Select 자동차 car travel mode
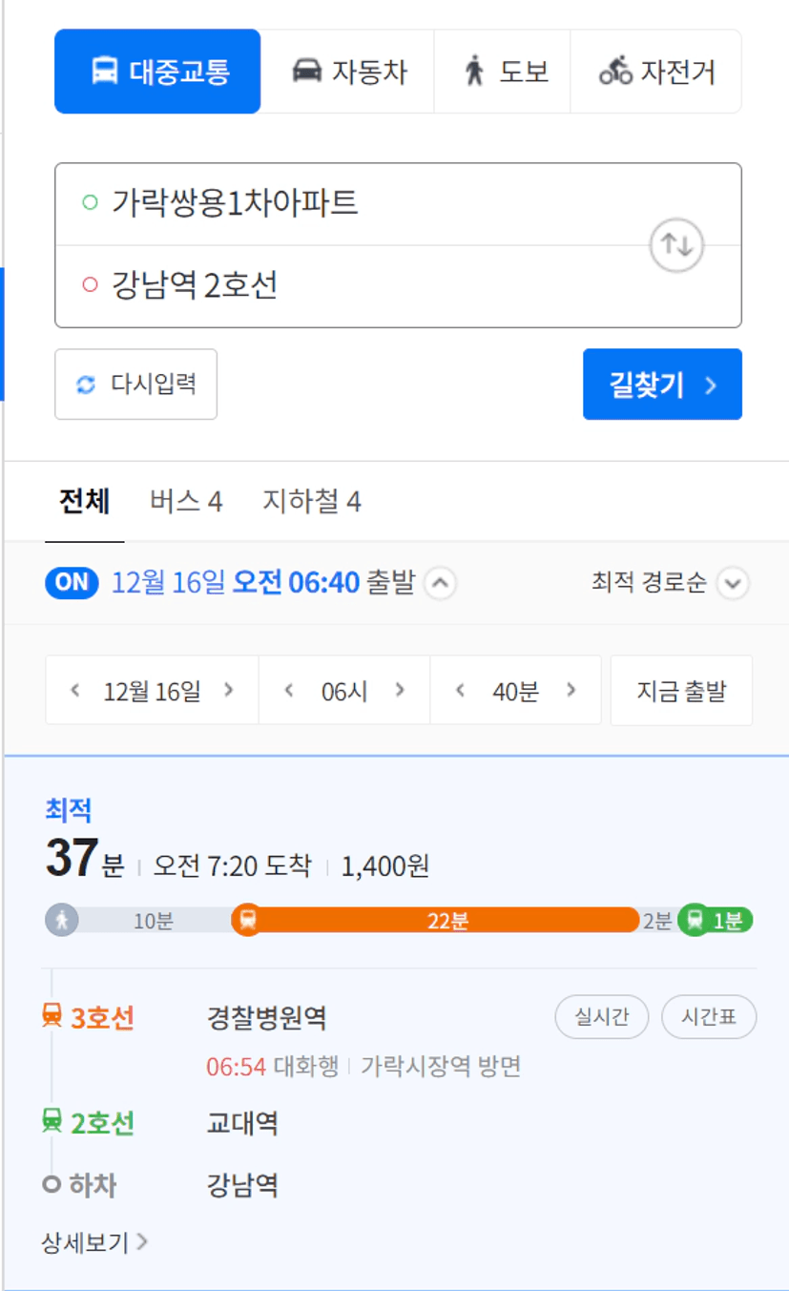The width and height of the screenshot is (789, 1291). point(348,72)
